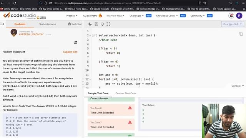Open the Community dropdown
The image size is (246, 138).
tap(197, 16)
